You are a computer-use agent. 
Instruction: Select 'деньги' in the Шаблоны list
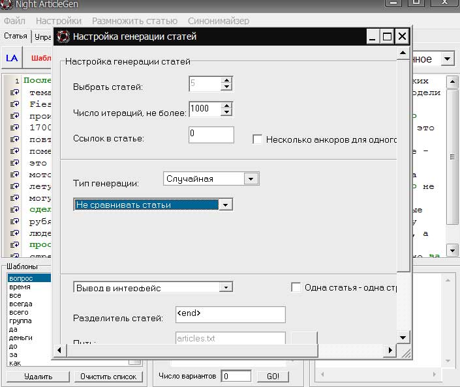[29, 337]
